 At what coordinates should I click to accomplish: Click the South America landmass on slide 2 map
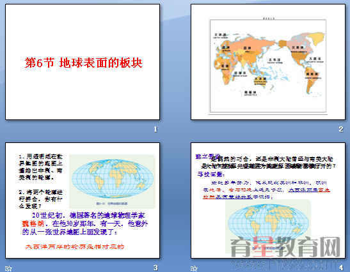click(x=312, y=79)
